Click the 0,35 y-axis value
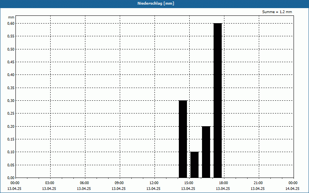 click(x=11, y=88)
